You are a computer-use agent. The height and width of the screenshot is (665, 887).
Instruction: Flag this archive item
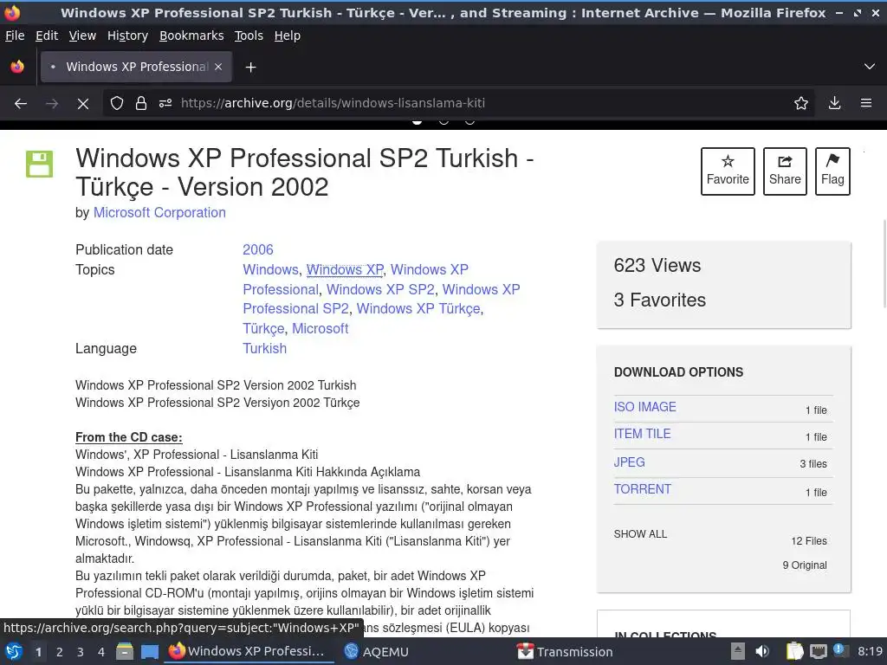832,171
